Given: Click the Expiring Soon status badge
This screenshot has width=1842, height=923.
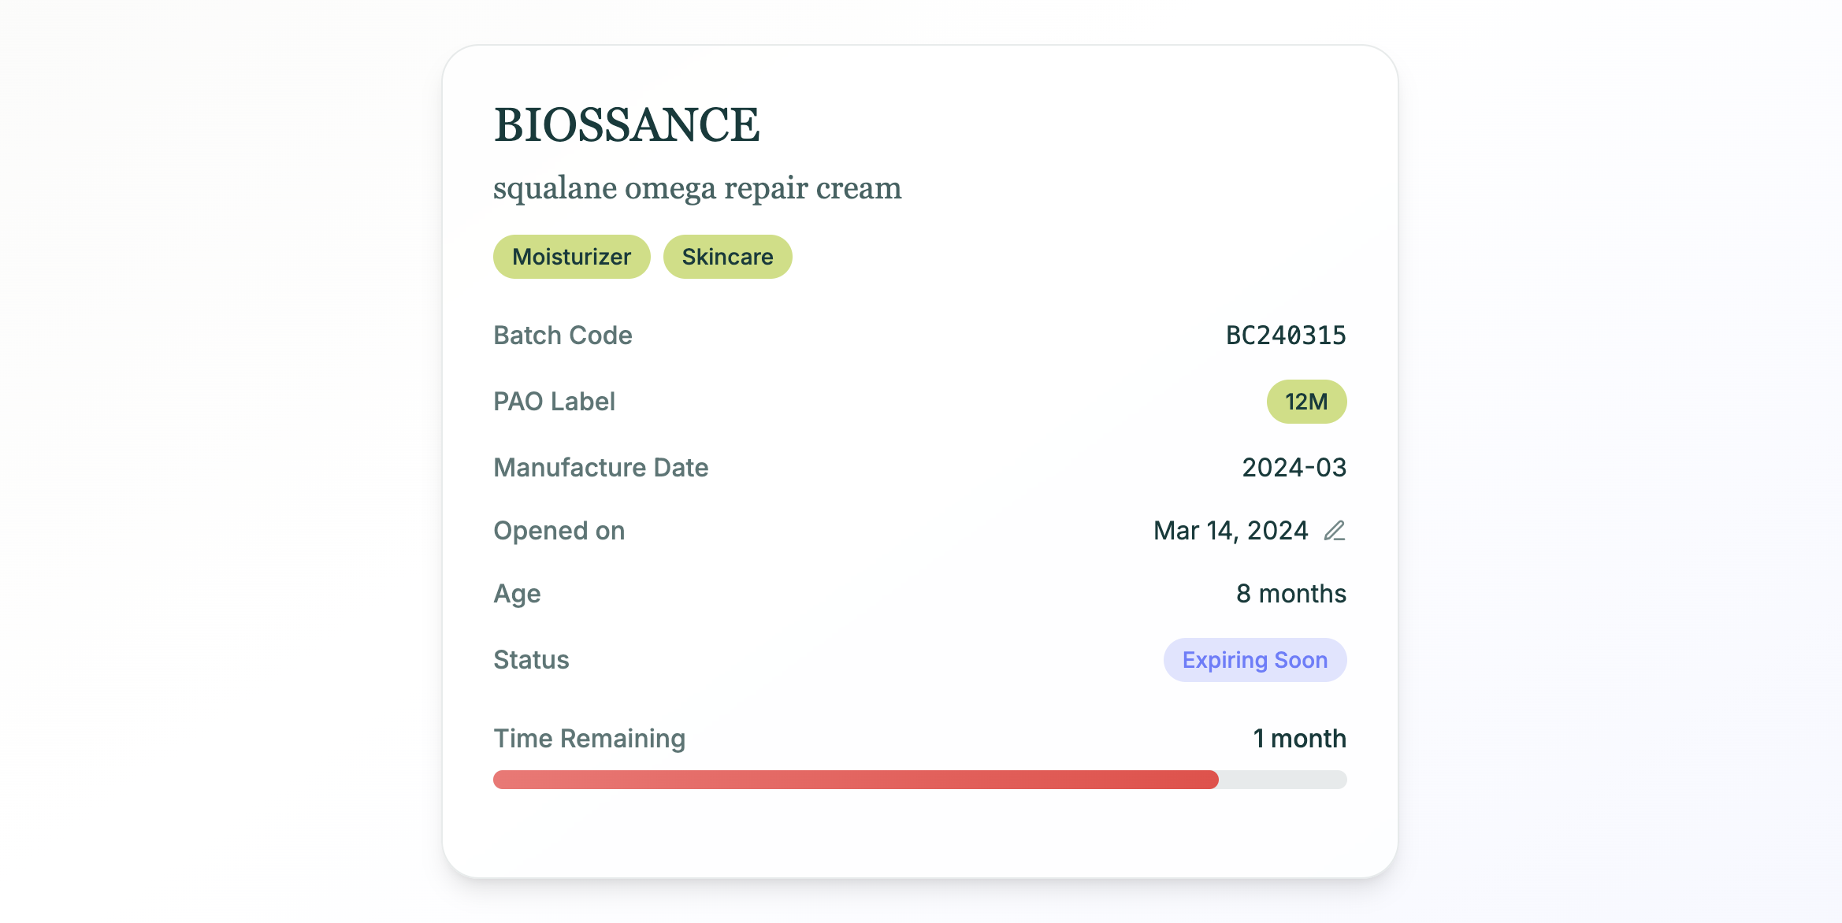Looking at the screenshot, I should point(1254,660).
